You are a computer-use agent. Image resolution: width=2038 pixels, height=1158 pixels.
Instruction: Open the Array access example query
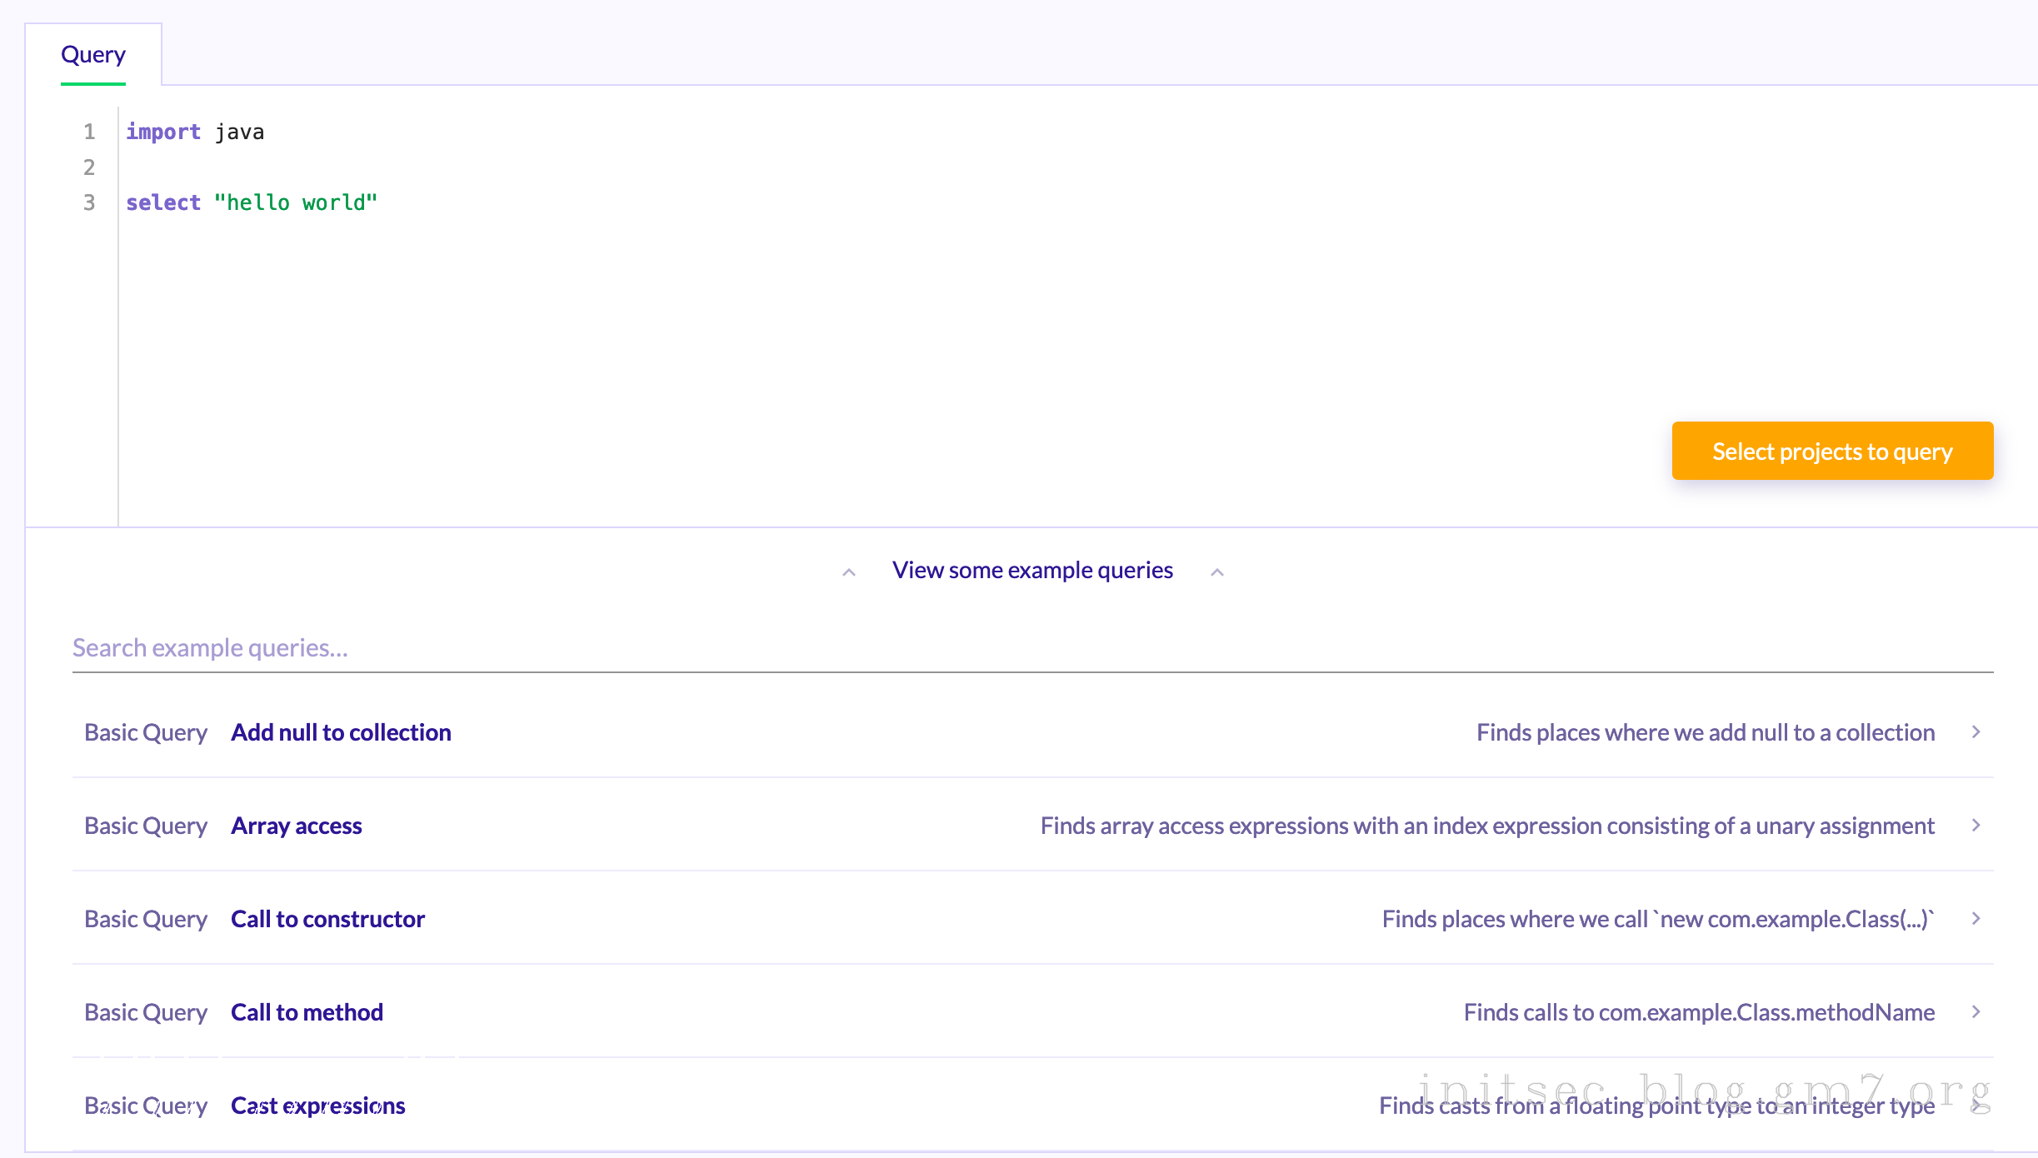click(296, 826)
